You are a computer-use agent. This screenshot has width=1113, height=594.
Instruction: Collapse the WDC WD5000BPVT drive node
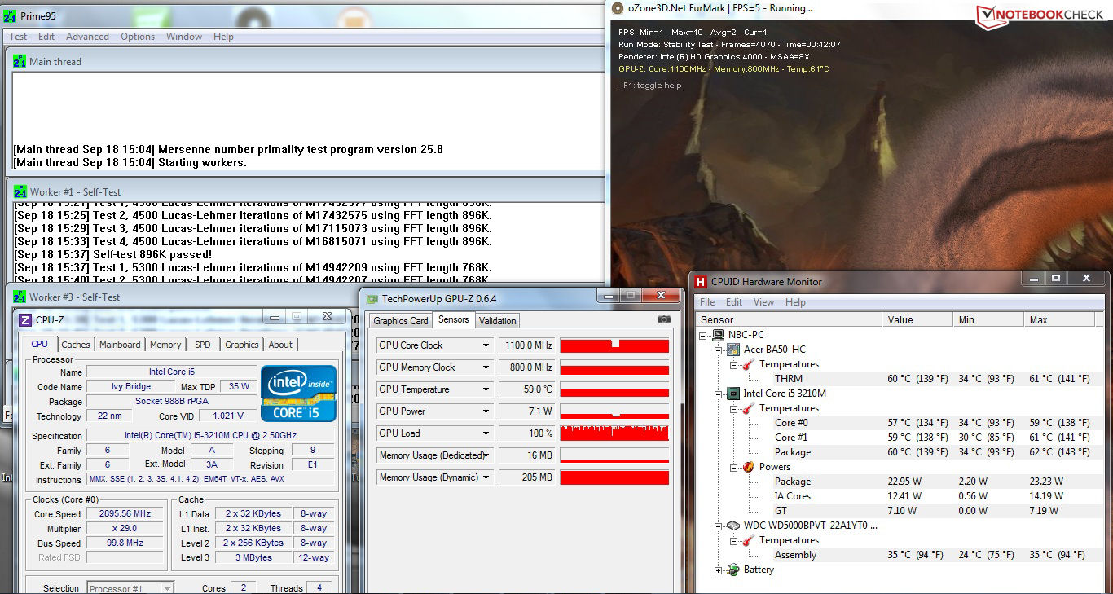[x=719, y=526]
